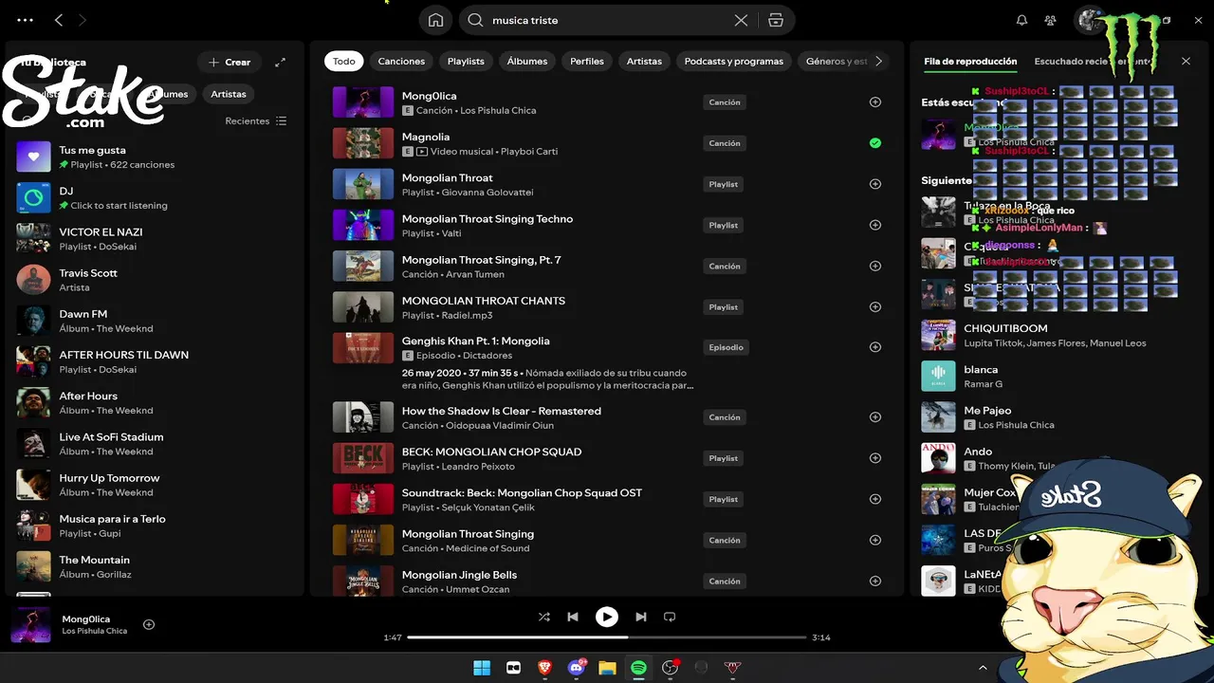
Task: Add Mongolian Jingle Bells via plus icon
Action: tap(875, 581)
